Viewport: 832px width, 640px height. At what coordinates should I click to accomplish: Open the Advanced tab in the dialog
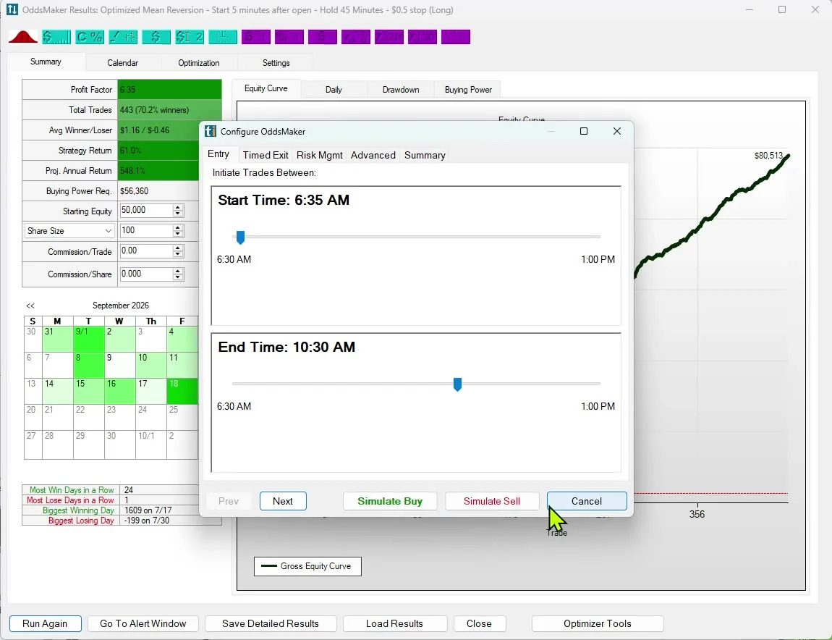pyautogui.click(x=373, y=155)
